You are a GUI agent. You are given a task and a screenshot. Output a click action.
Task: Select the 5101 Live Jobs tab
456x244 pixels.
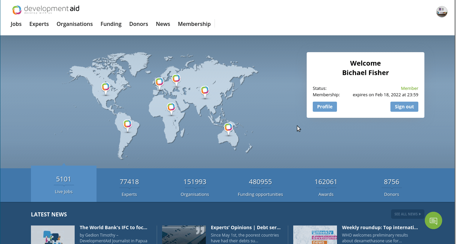click(x=64, y=184)
